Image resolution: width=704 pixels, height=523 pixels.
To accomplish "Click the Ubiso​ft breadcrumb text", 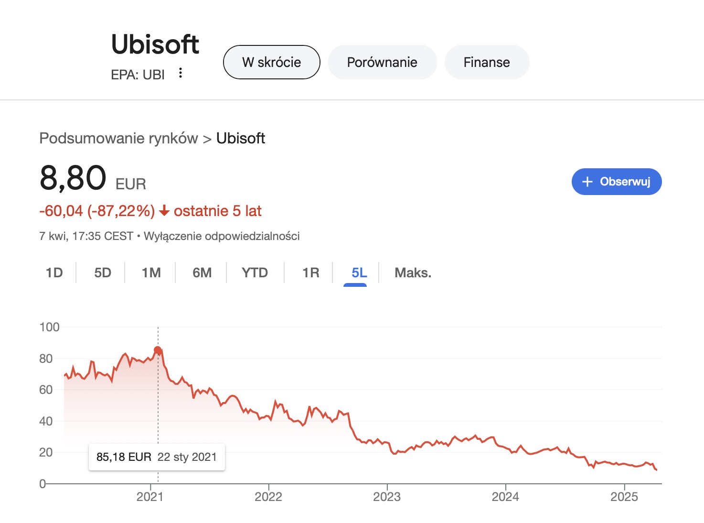I will tap(241, 138).
